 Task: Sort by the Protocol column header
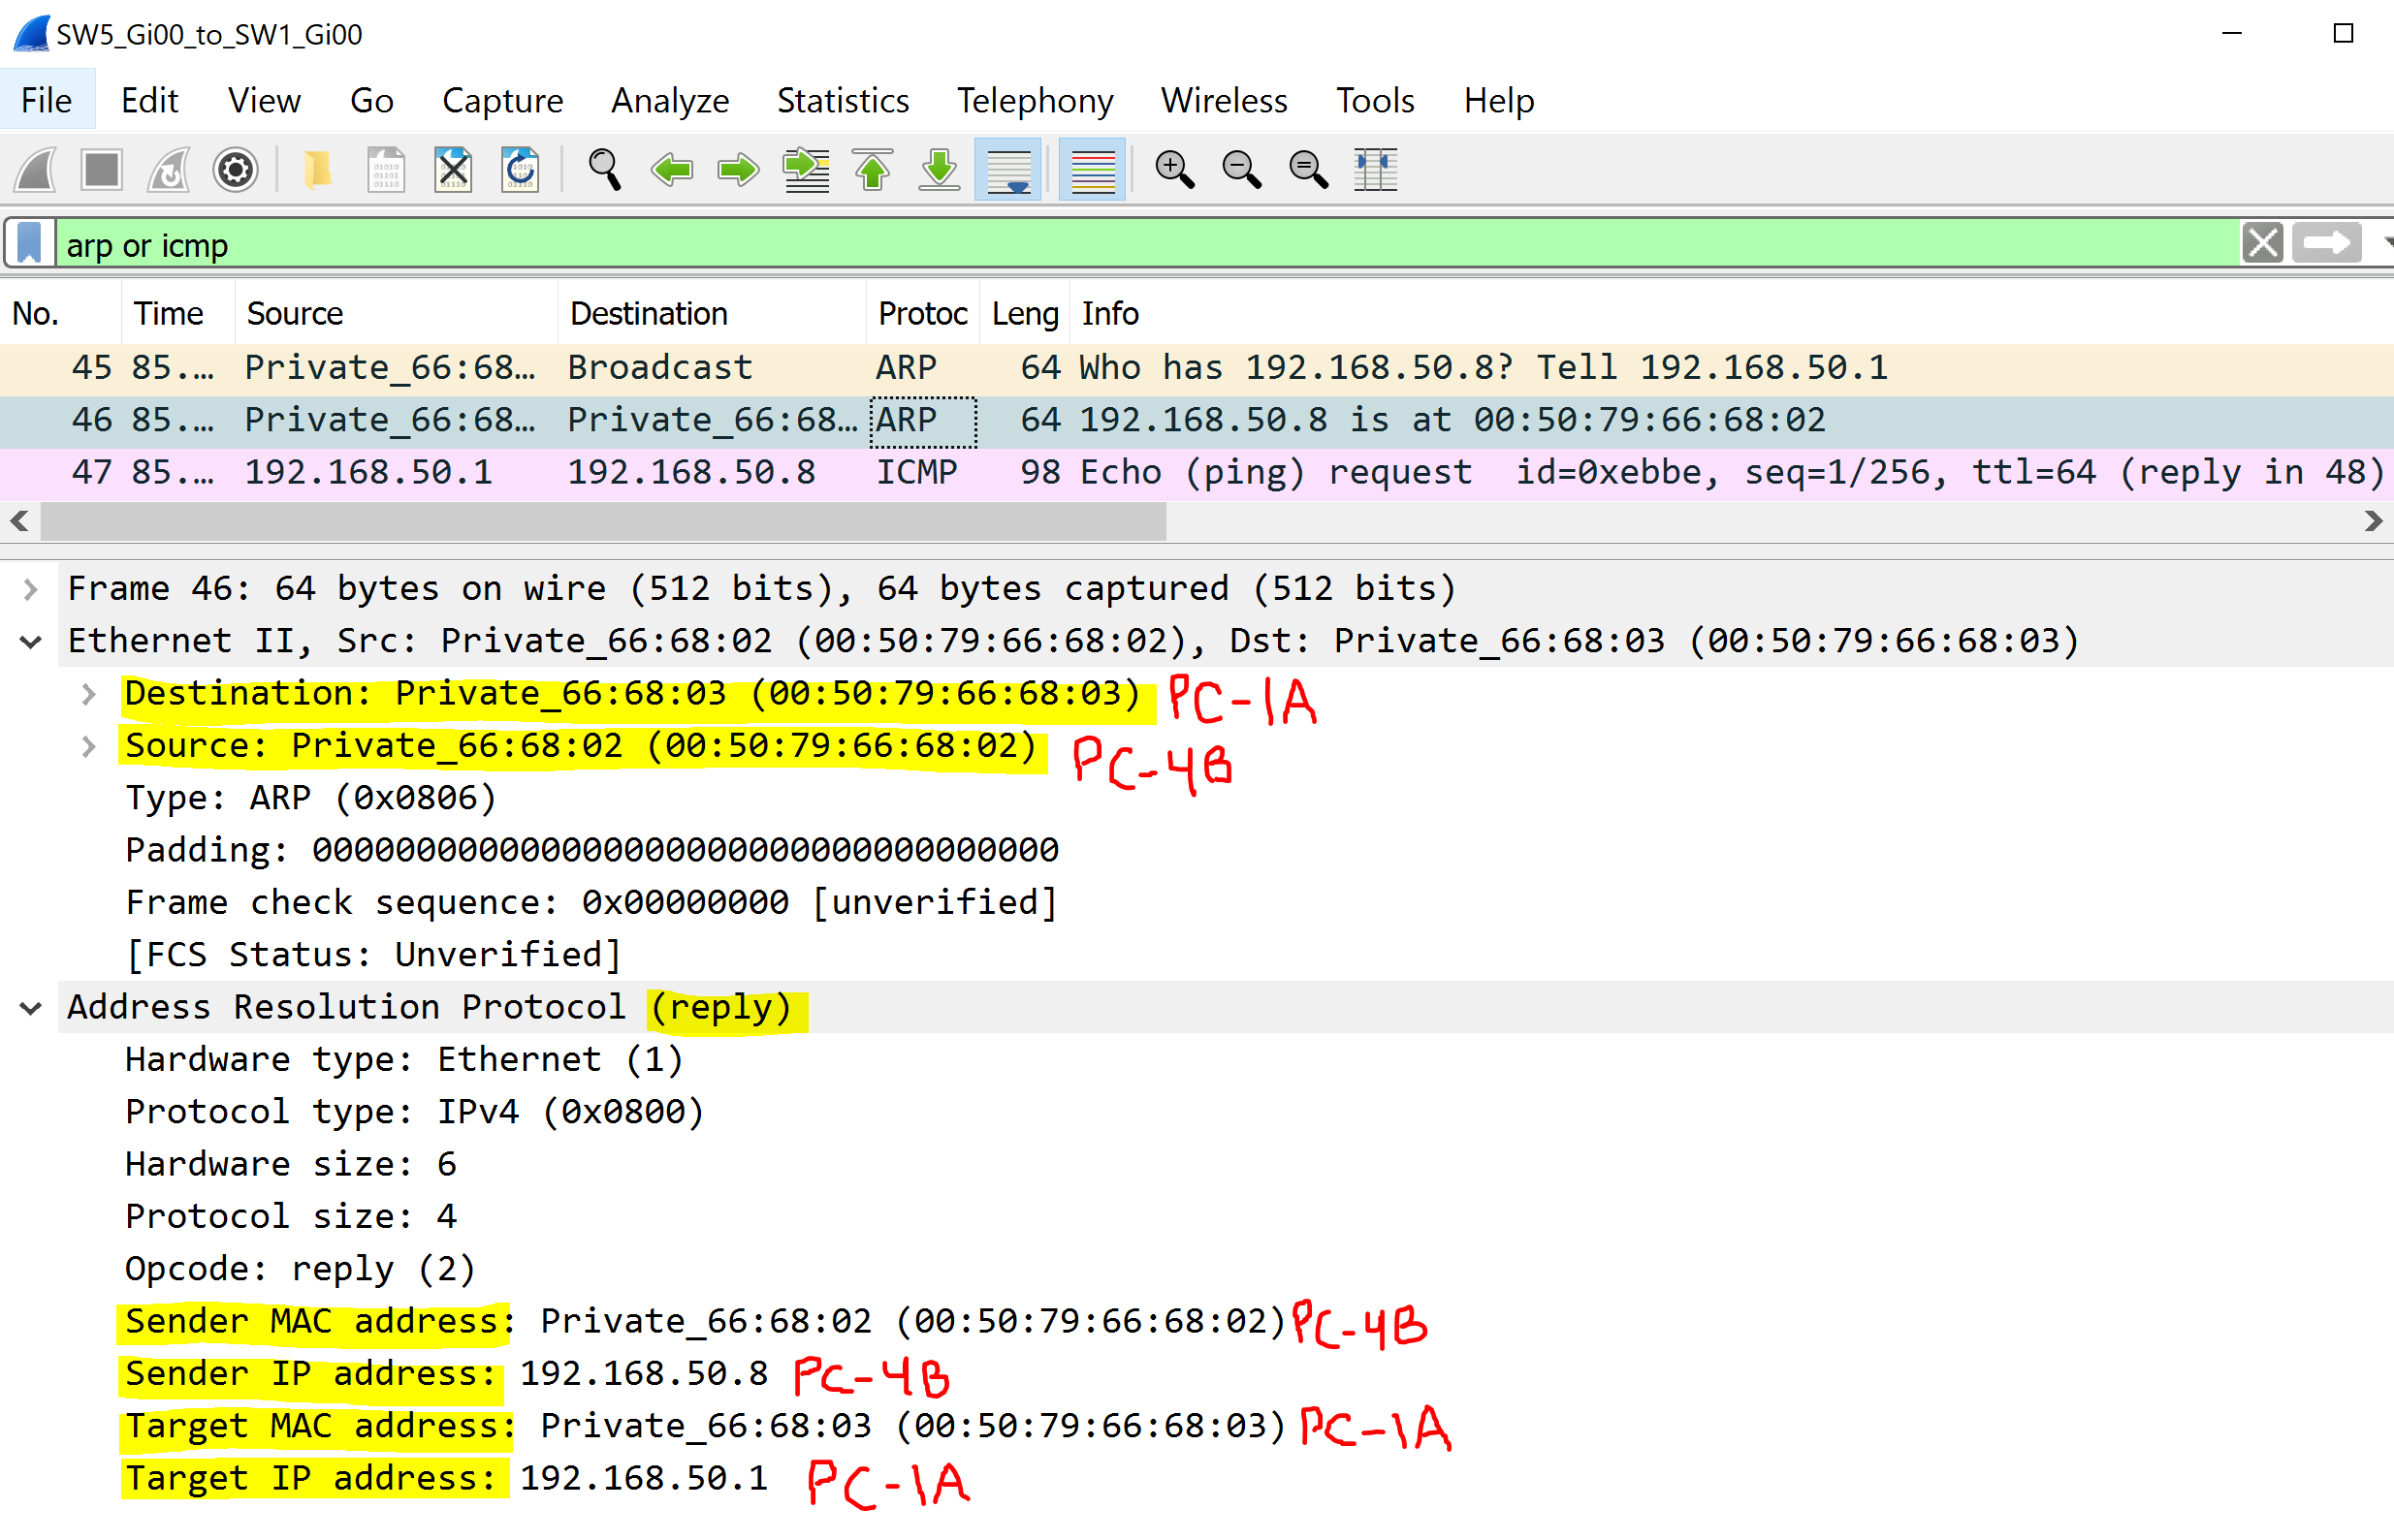(x=923, y=314)
